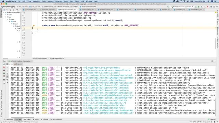Collapse the java folder in the project tree
This screenshot has height=123, width=219.
[10, 22]
